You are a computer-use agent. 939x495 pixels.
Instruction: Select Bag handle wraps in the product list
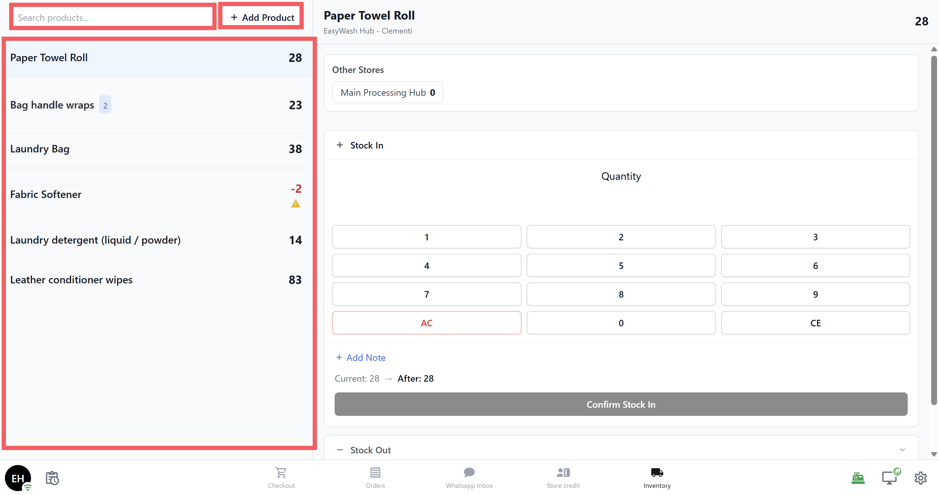[52, 105]
